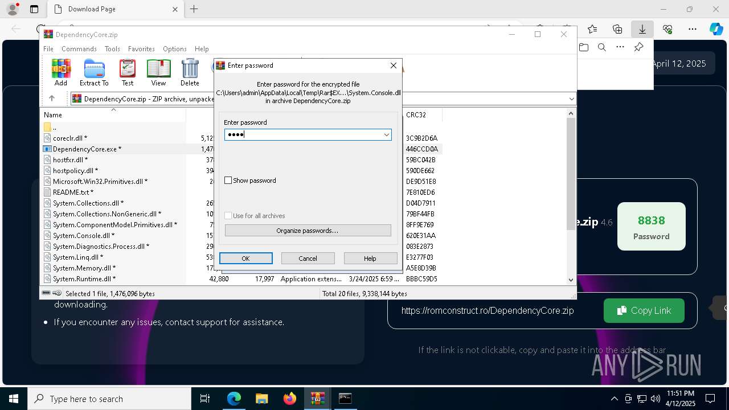
Task: Open Edge Collections icon
Action: (x=617, y=29)
